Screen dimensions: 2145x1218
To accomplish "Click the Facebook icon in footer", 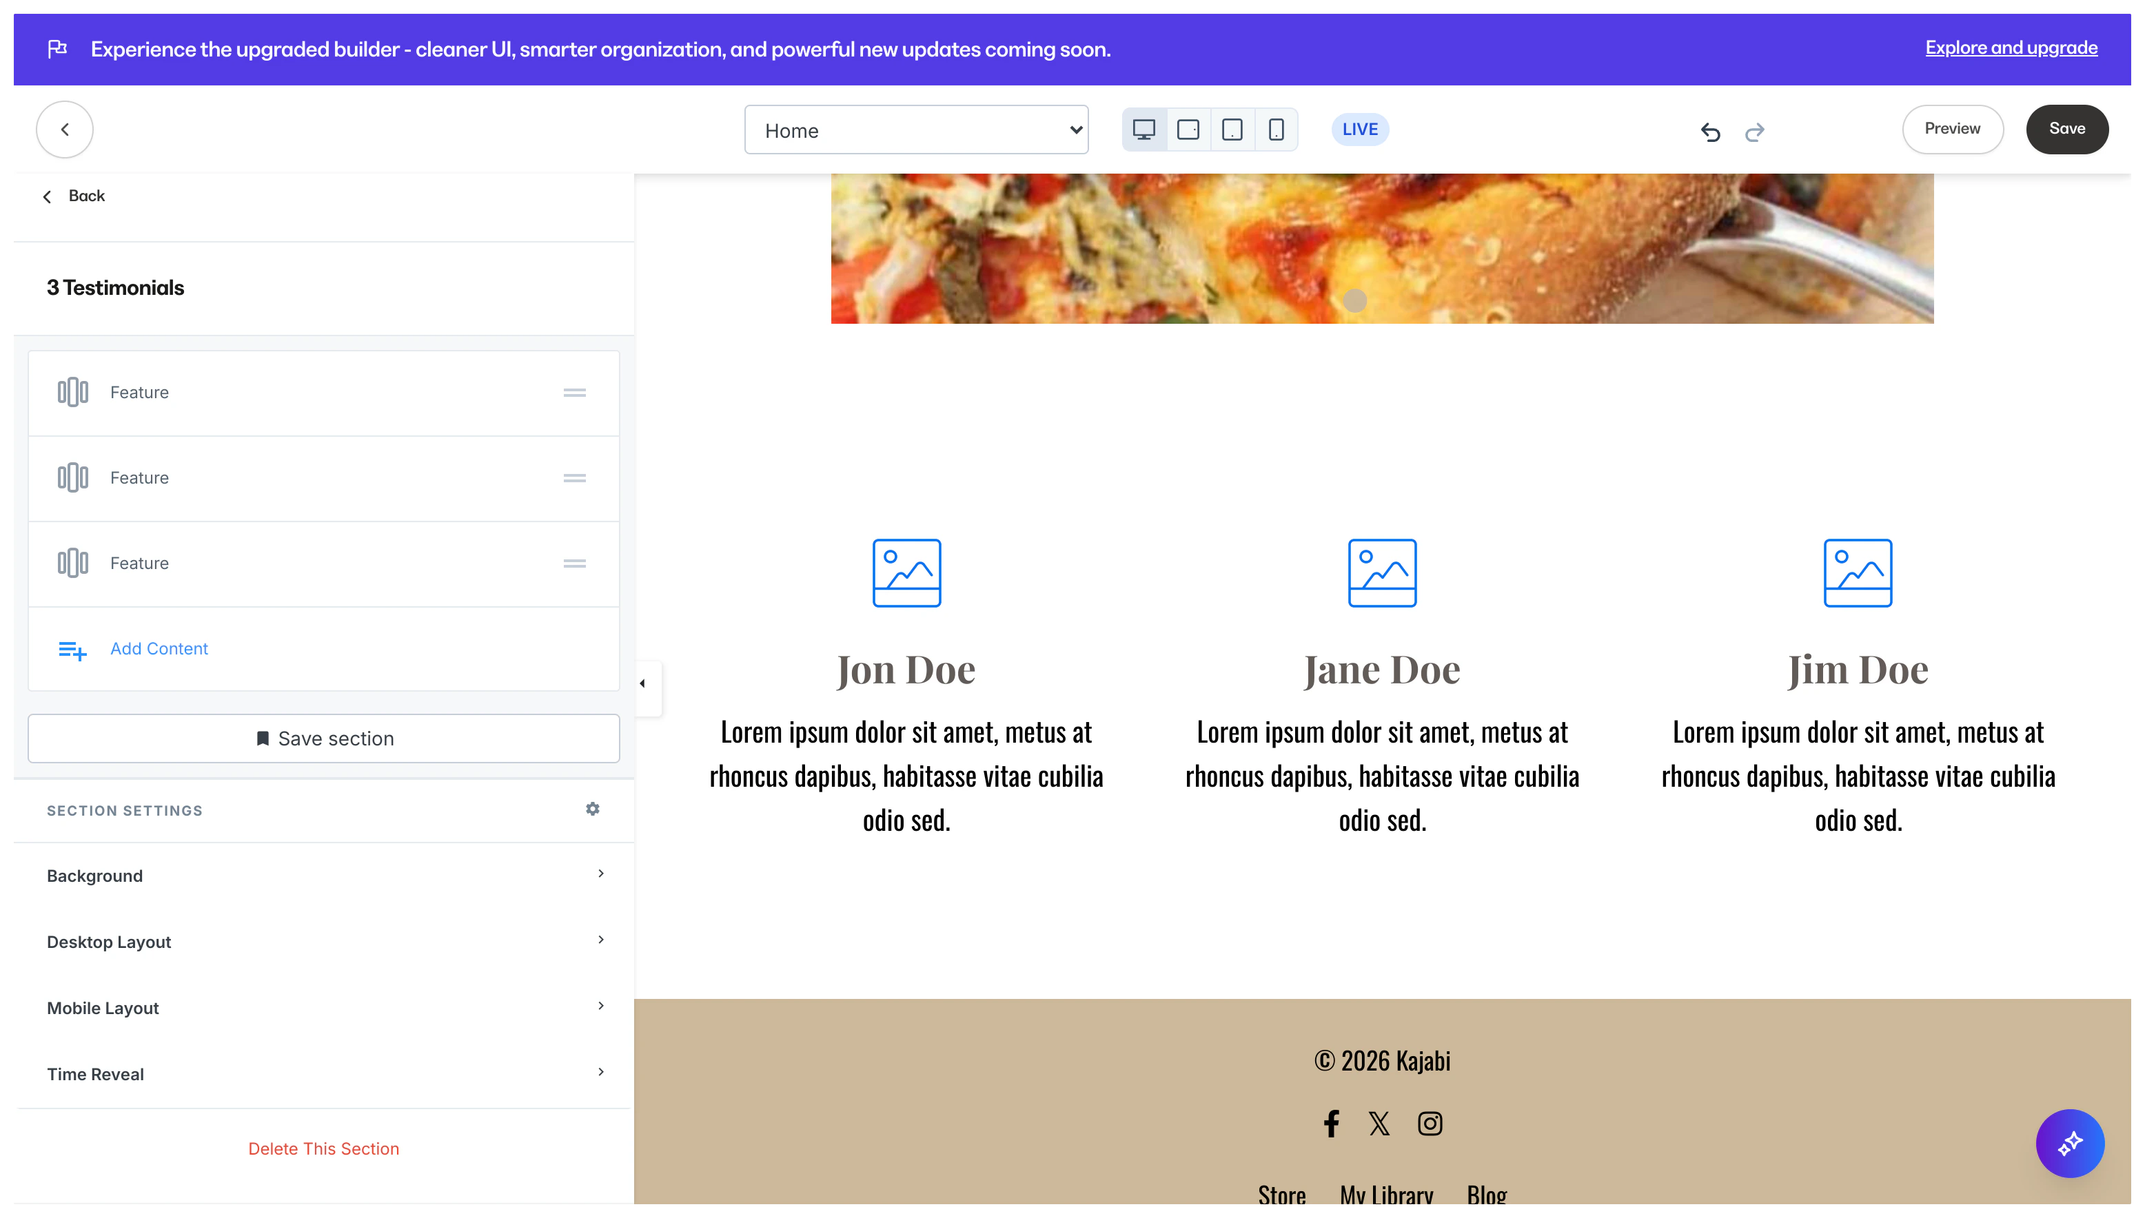I will [1332, 1124].
